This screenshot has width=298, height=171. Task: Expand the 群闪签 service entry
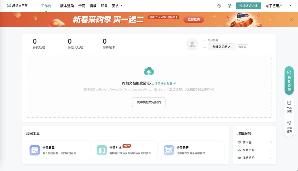point(254,142)
